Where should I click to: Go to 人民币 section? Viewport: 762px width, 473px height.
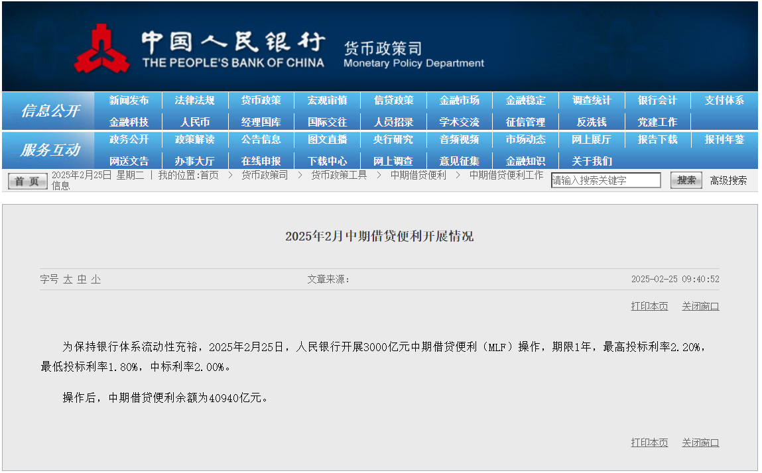(195, 122)
